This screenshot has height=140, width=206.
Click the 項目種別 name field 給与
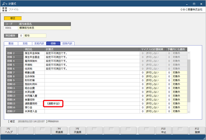click(35, 36)
